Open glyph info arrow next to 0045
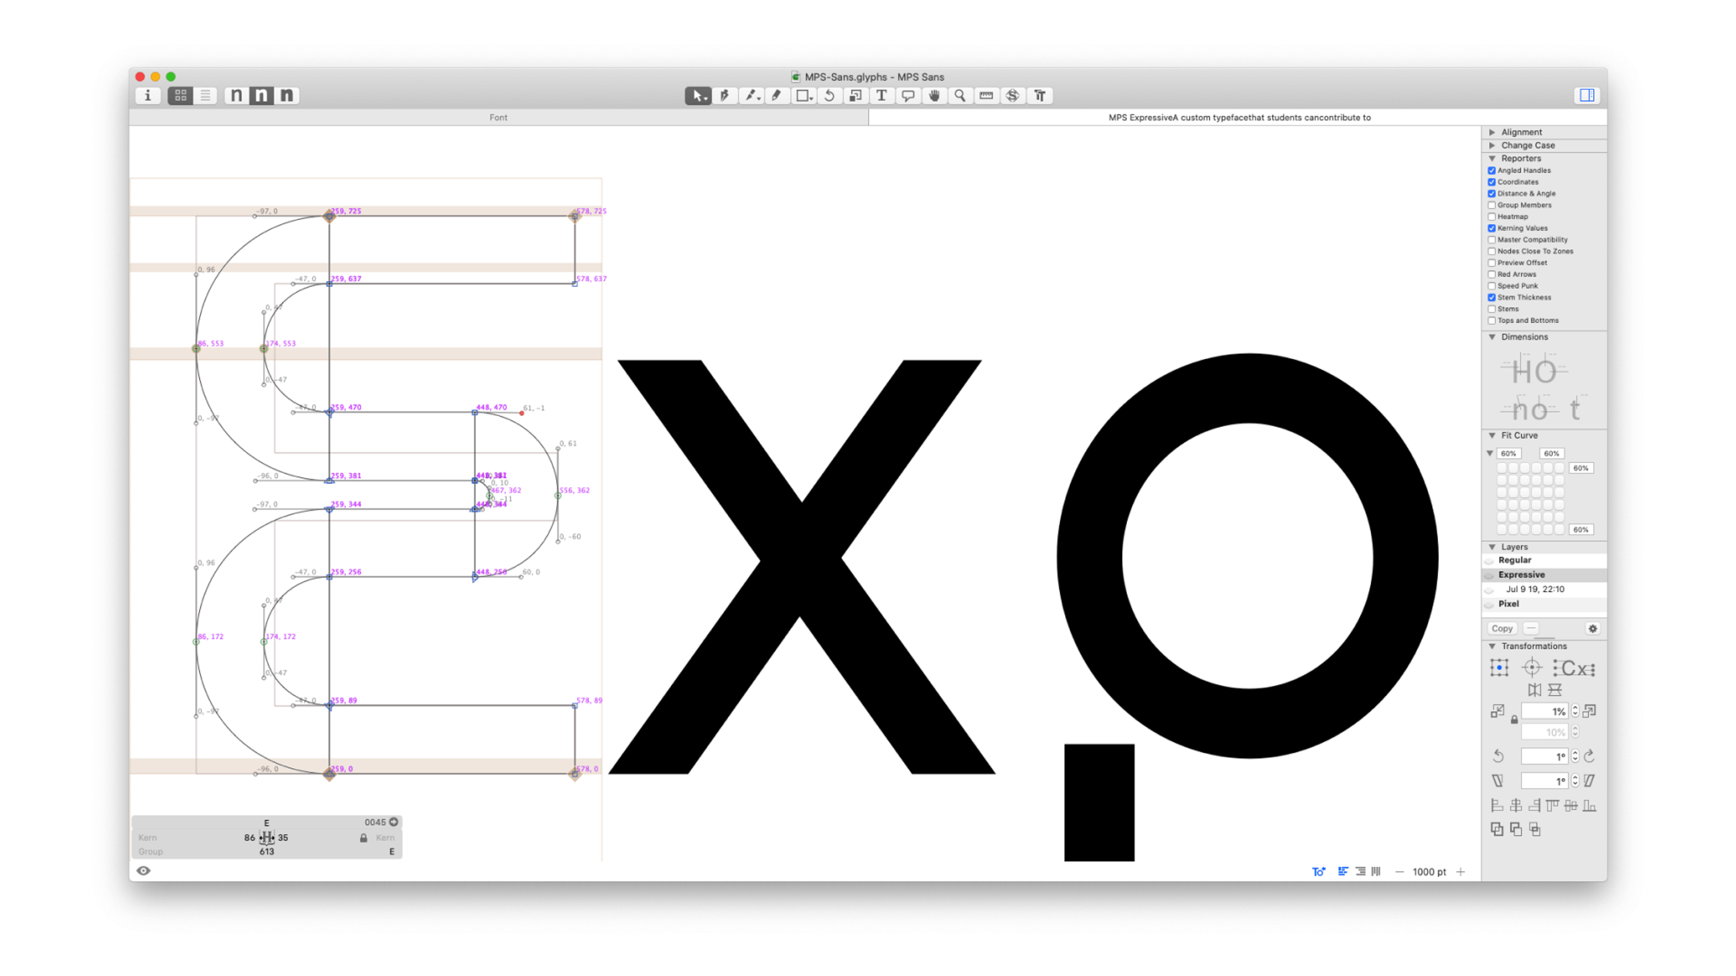The height and width of the screenshot is (976, 1736). pos(394,822)
